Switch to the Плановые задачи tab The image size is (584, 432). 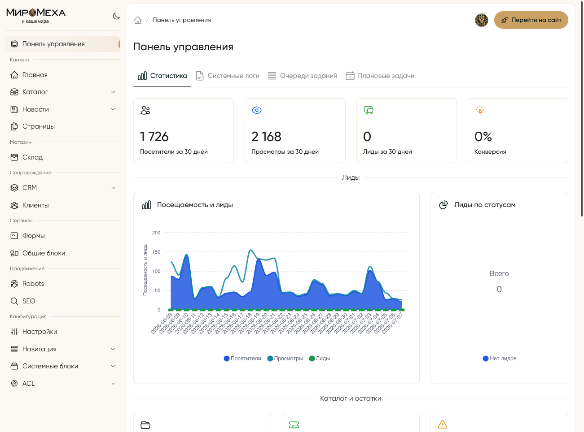pos(380,76)
